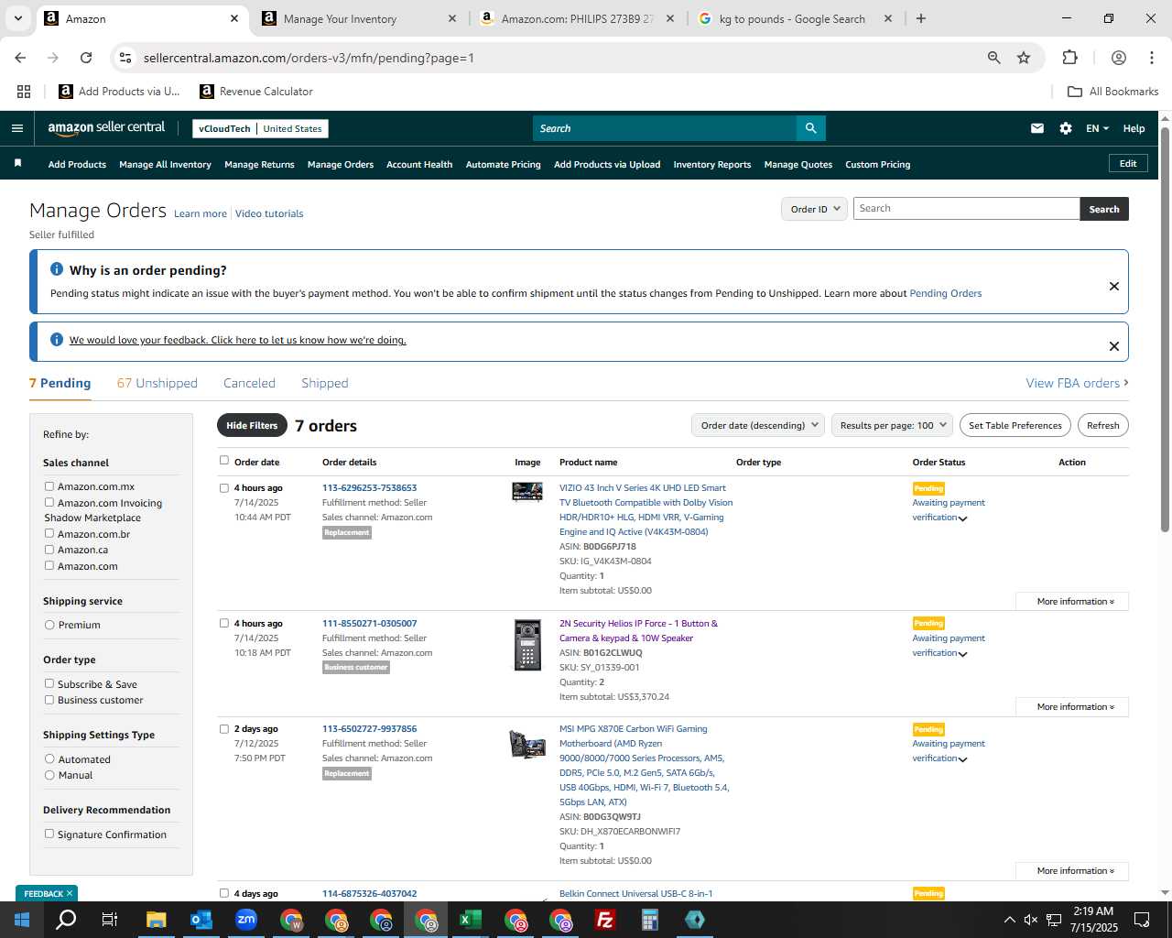This screenshot has height=938, width=1172.
Task: Check the Amazon.com Invoicing Shadow Marketplace filter
Action: pos(49,502)
